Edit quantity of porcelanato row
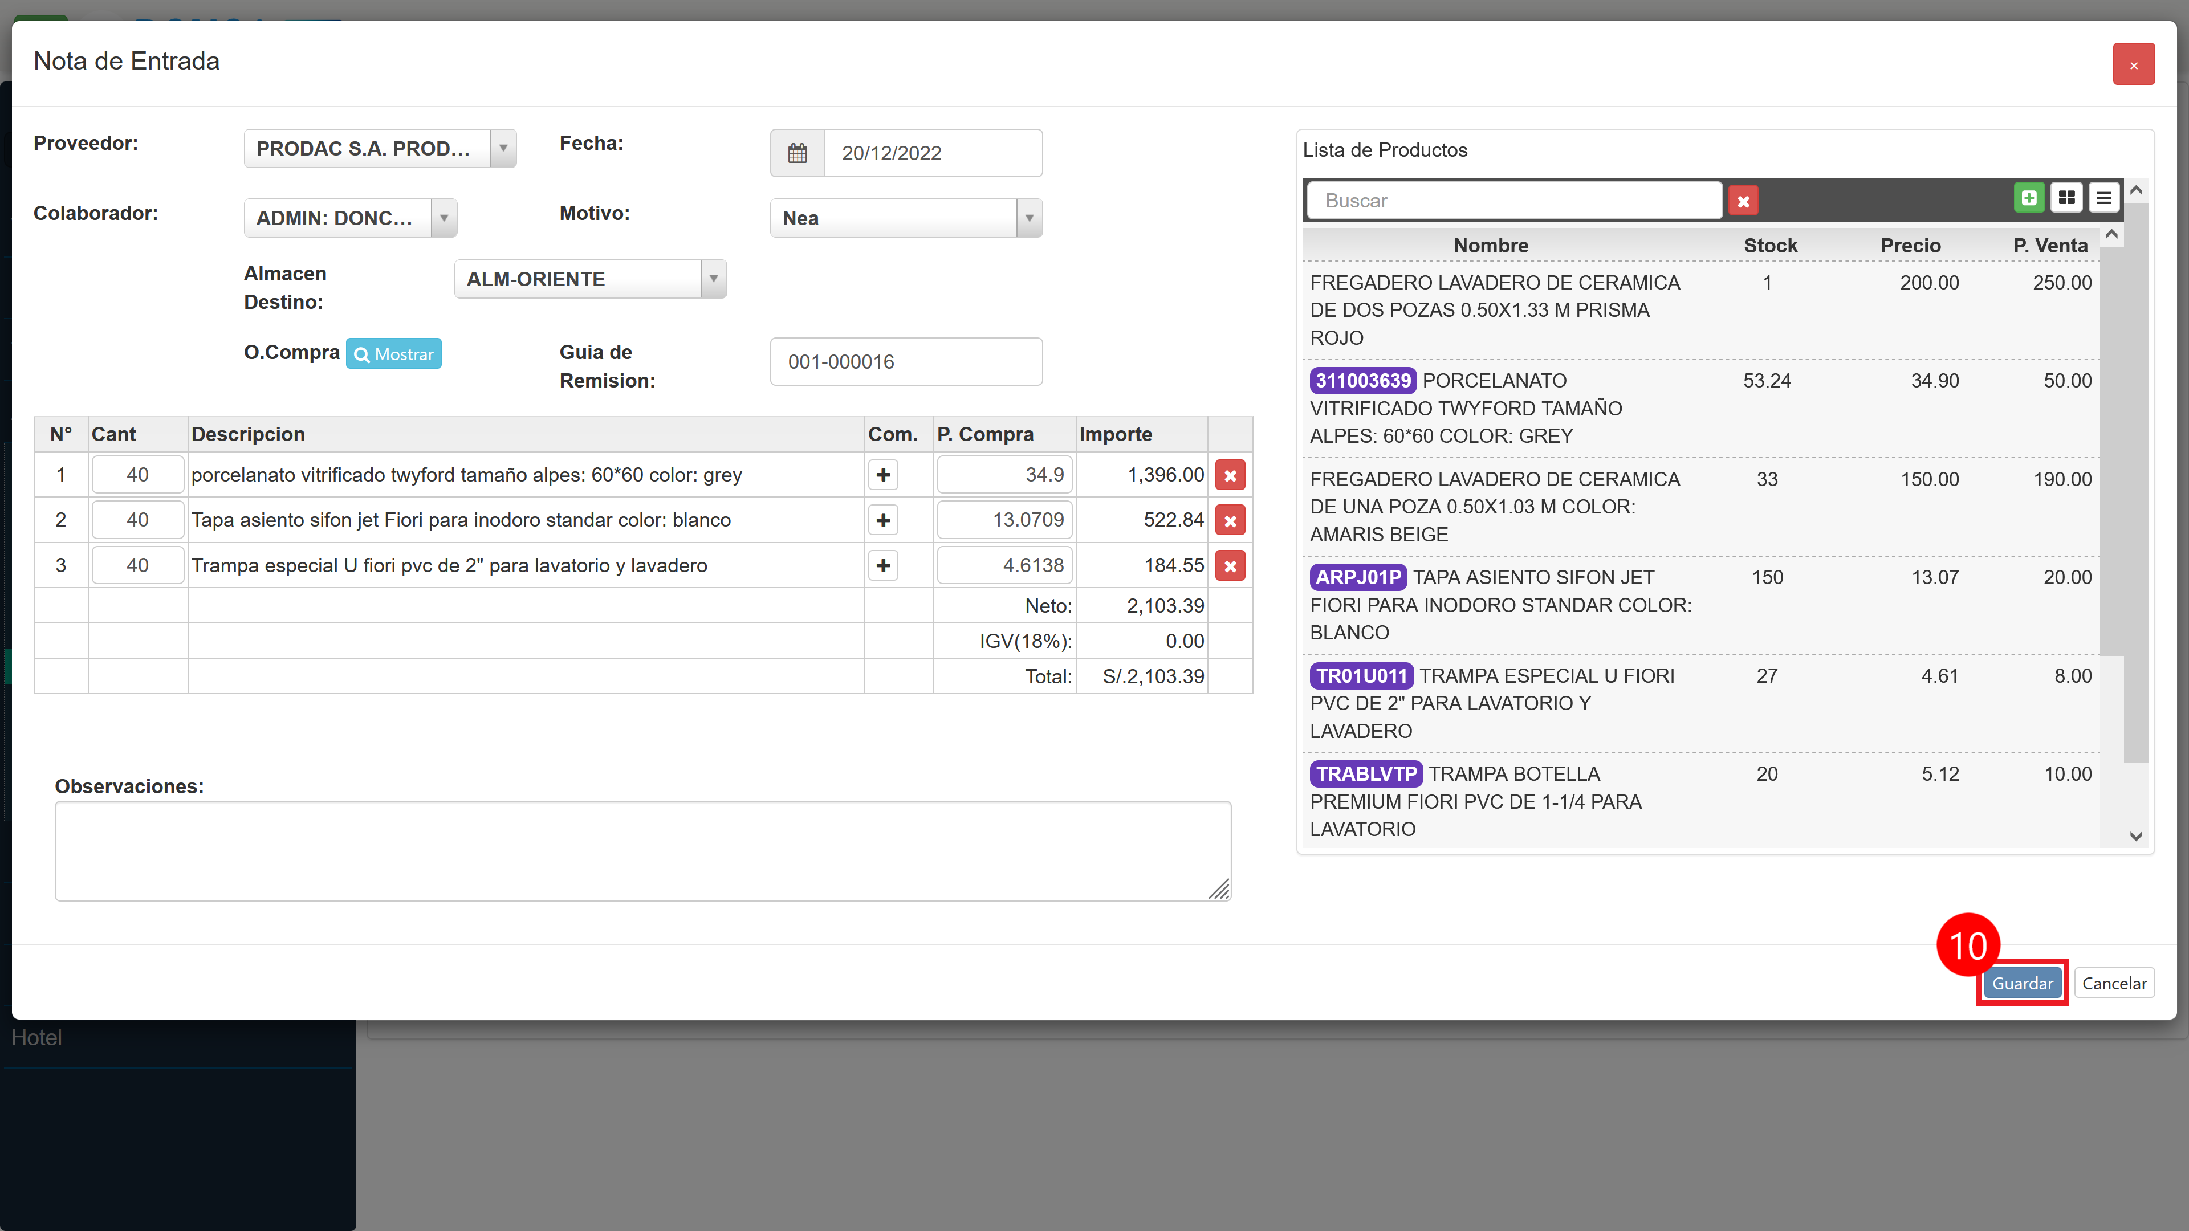 [x=137, y=475]
